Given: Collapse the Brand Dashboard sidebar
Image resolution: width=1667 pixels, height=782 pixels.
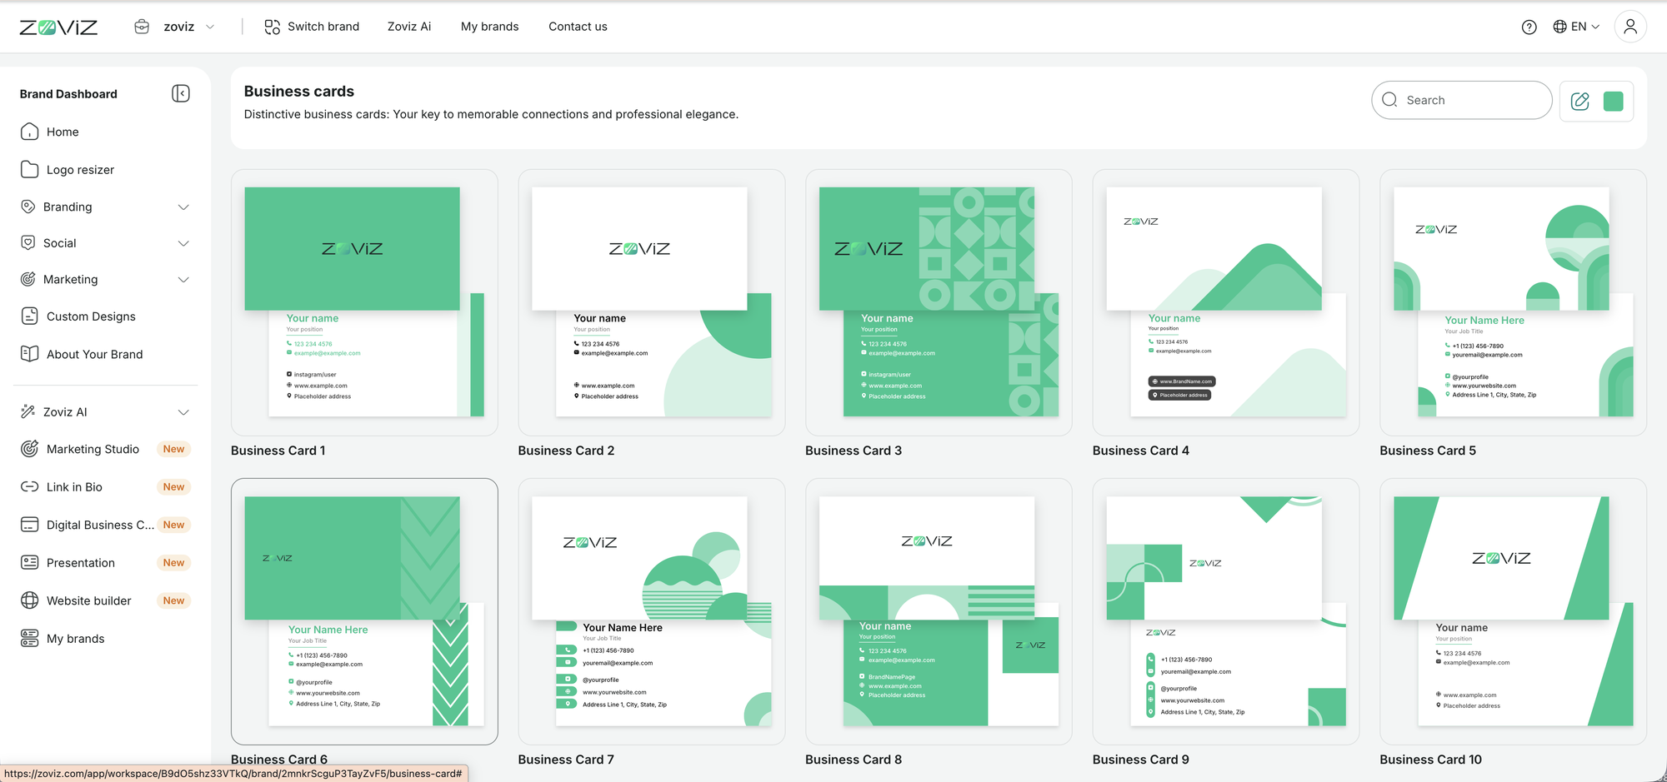Looking at the screenshot, I should 181,93.
